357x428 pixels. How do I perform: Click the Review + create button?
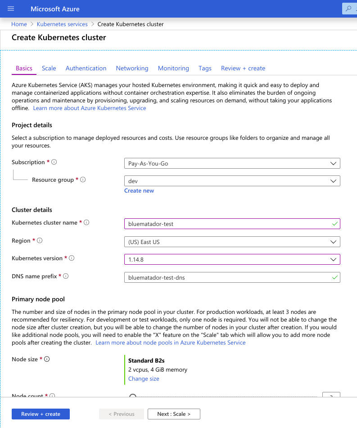pos(41,414)
